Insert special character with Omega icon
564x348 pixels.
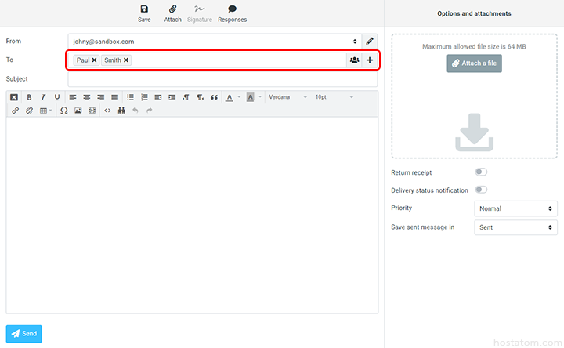click(x=63, y=111)
